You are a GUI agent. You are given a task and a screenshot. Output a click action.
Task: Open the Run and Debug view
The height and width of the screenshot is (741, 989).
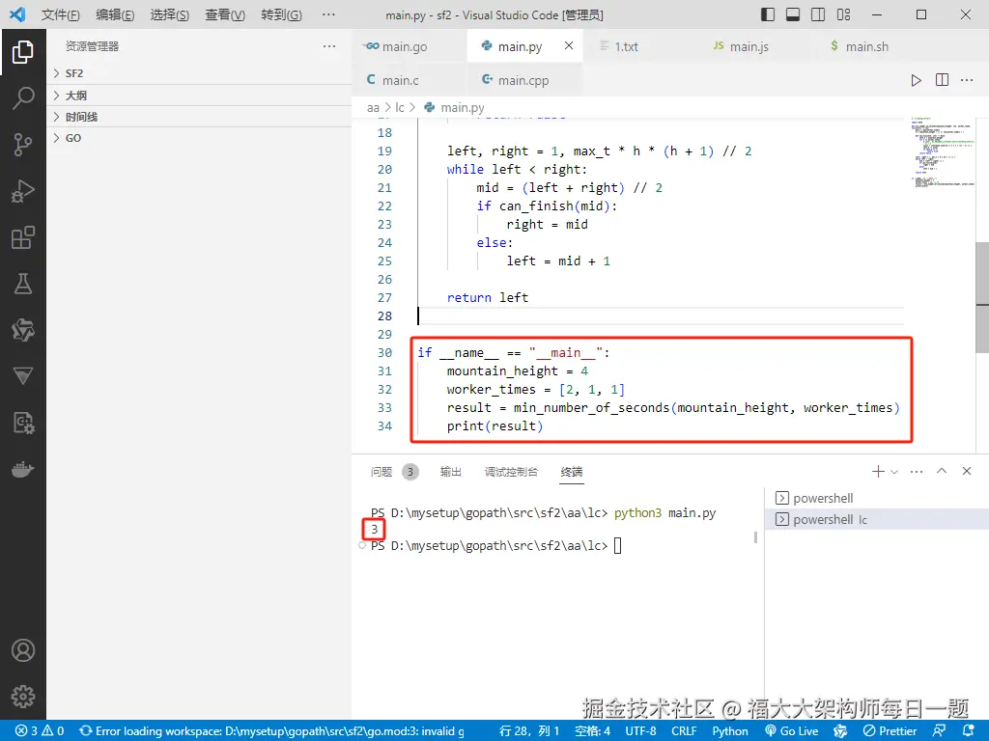pos(23,191)
